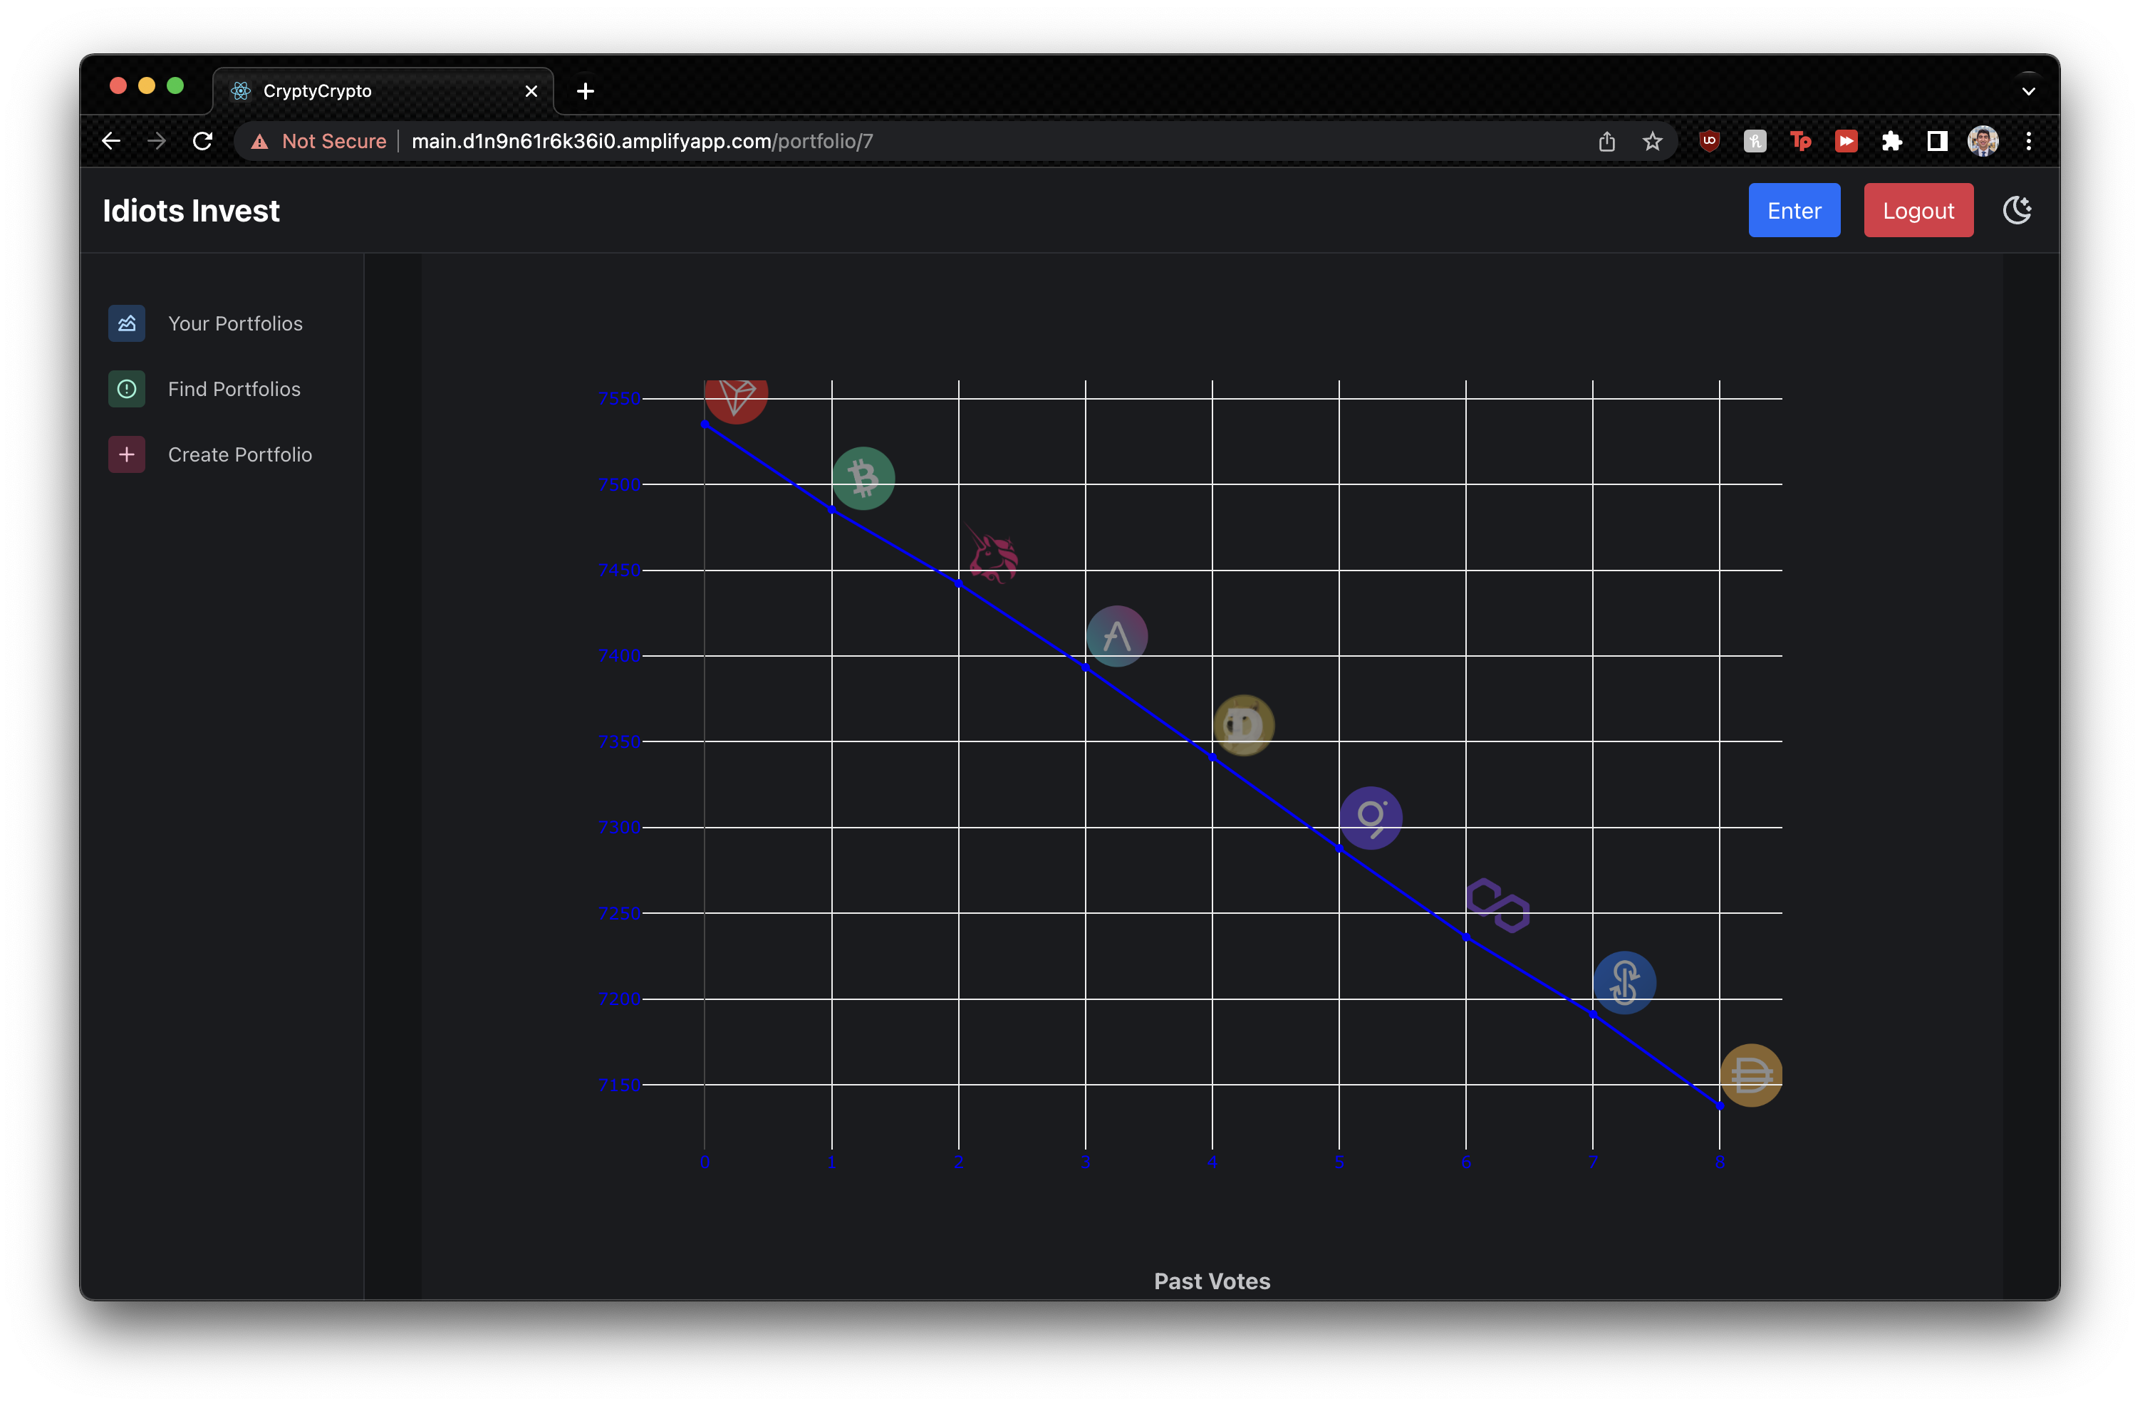Expand the tab search chevron
Screen dimensions: 2140x1406
coord(2028,90)
